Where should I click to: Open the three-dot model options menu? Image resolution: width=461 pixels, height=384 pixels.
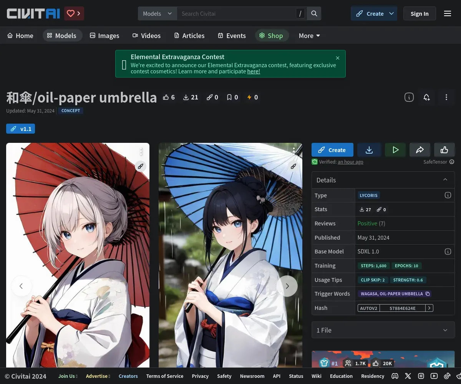point(446,98)
